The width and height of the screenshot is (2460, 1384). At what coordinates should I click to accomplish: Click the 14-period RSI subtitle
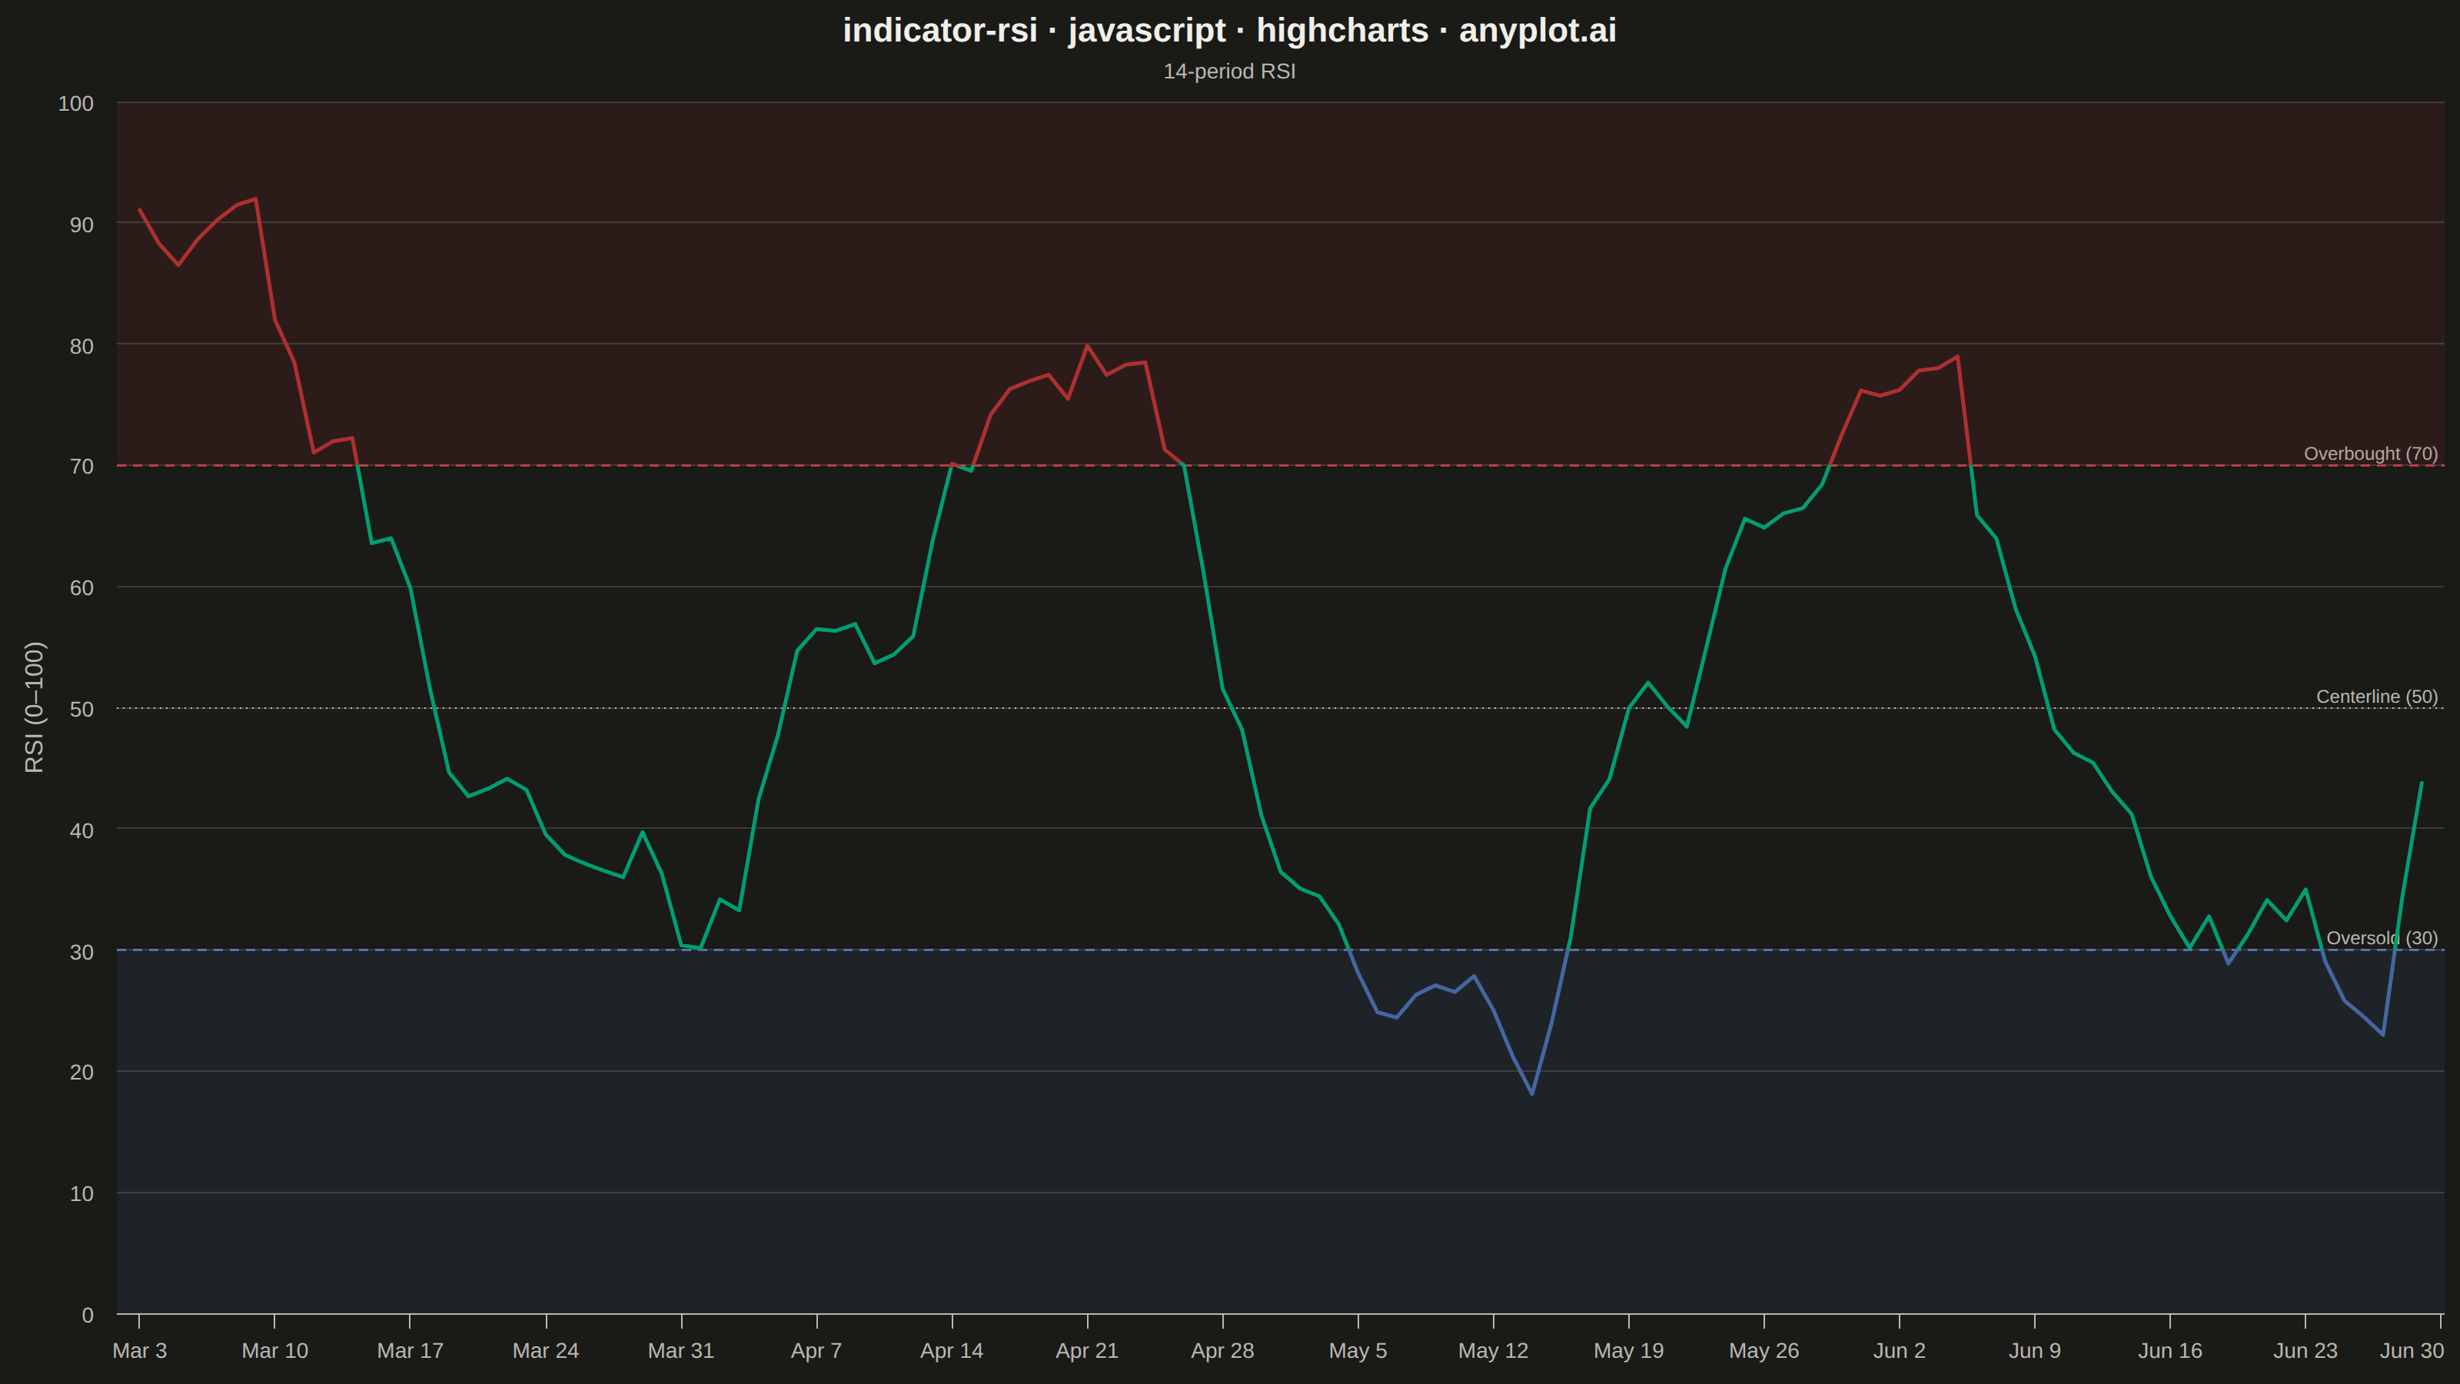(x=1229, y=72)
